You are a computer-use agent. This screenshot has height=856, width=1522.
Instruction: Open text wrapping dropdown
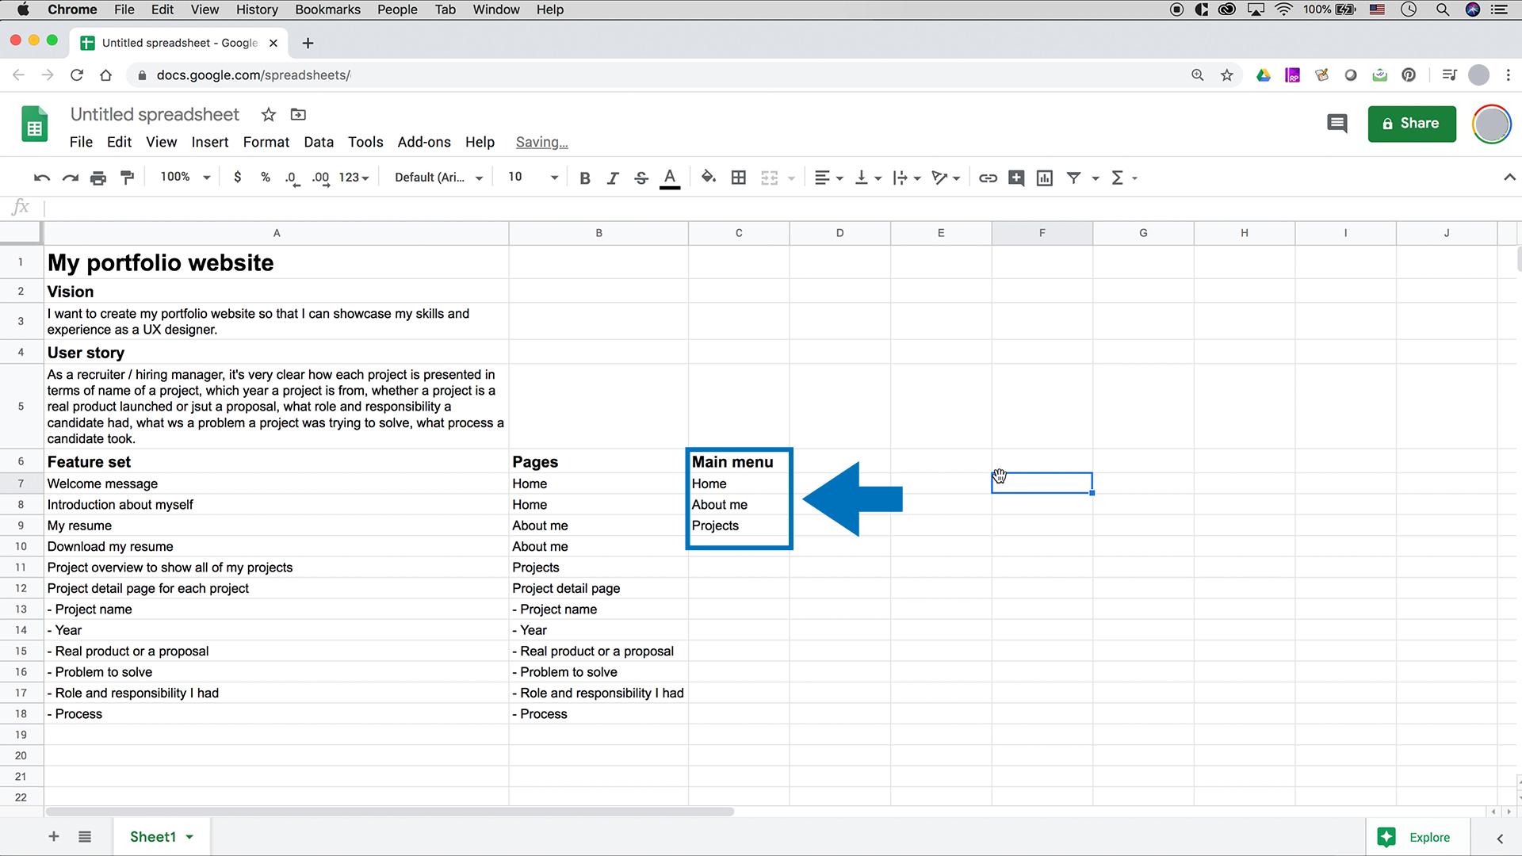(907, 178)
